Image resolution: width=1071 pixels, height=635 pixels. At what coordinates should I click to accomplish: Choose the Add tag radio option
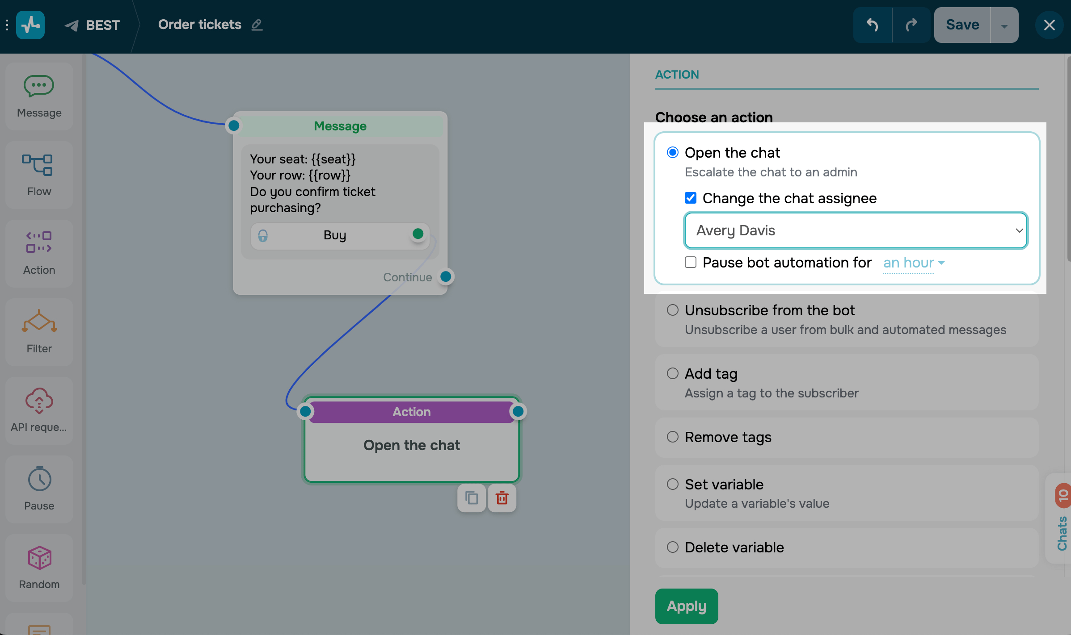672,373
